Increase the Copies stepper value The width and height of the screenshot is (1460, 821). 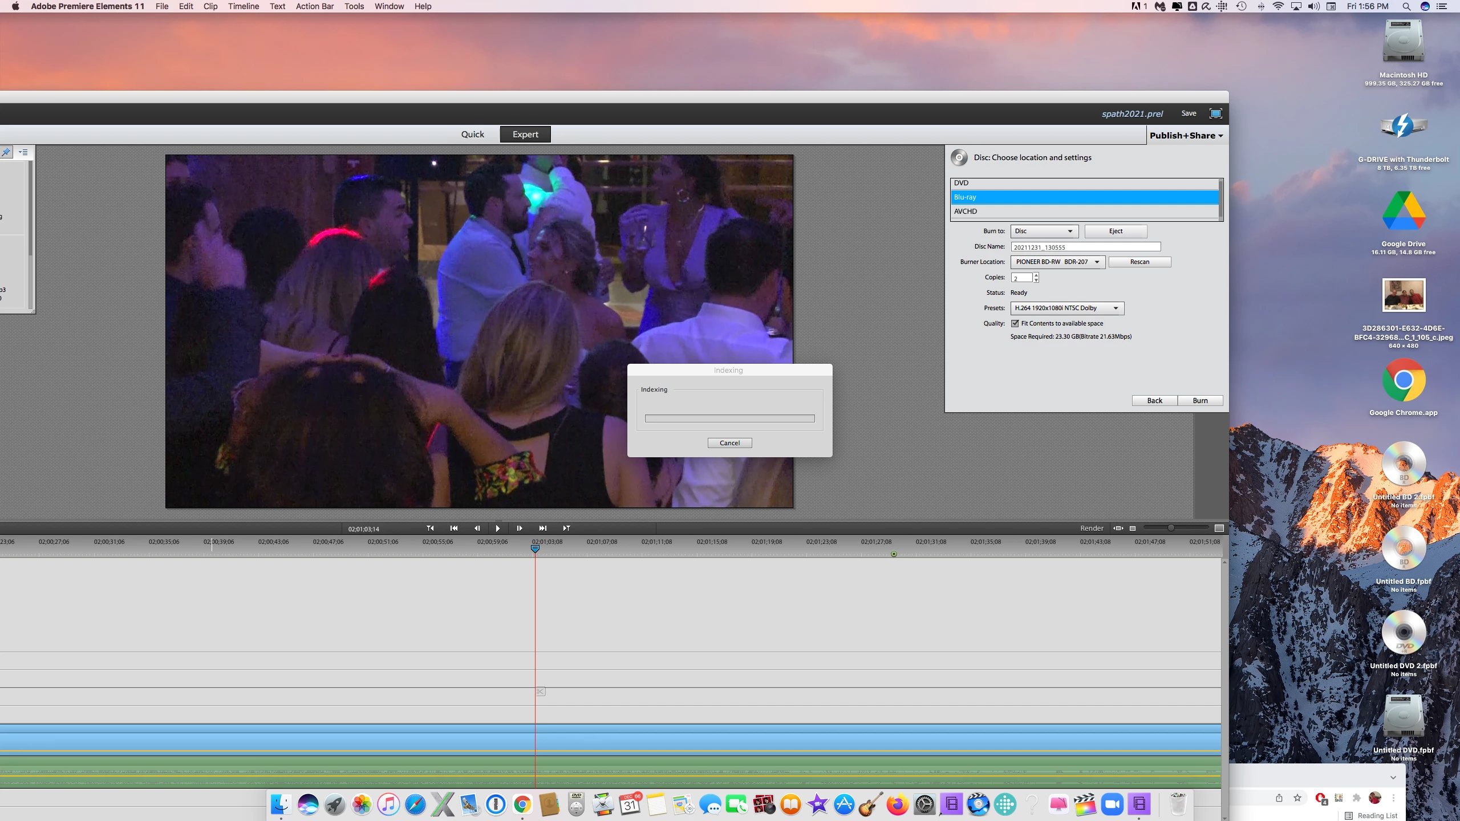click(1036, 275)
